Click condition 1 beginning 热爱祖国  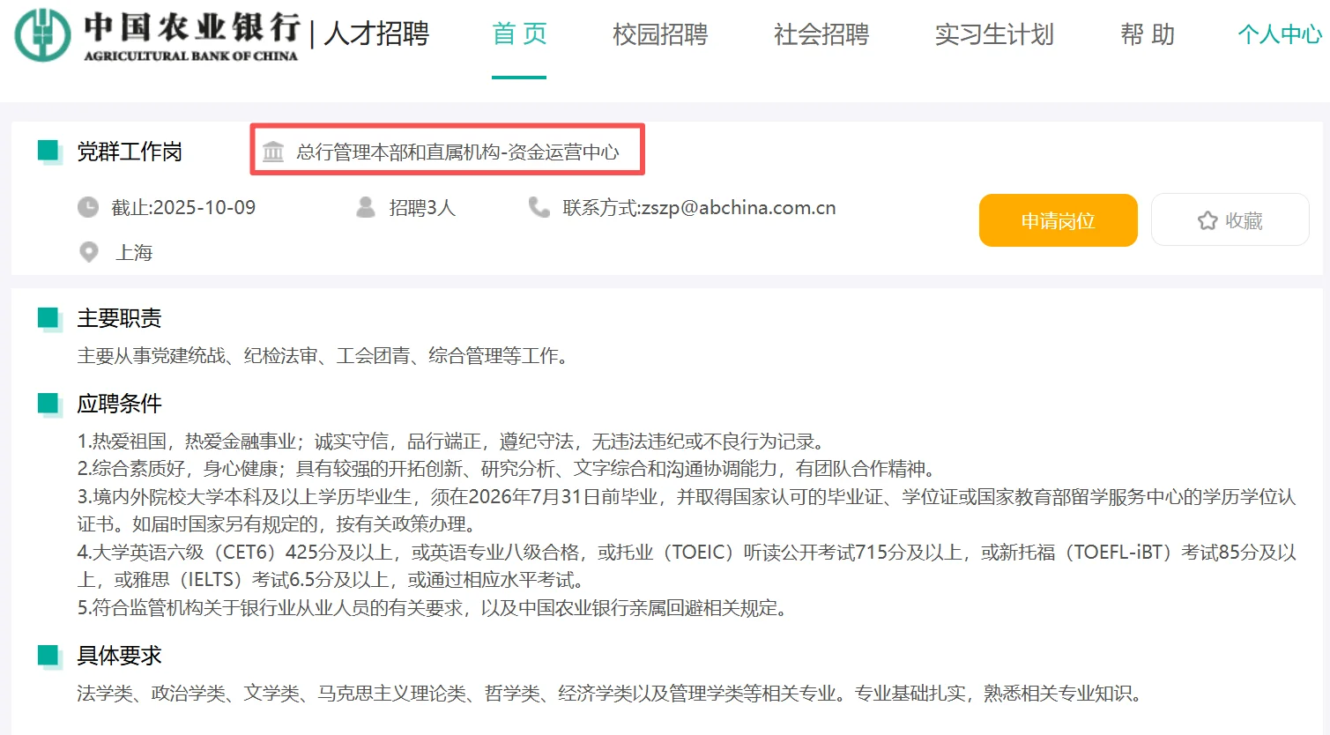tap(454, 442)
